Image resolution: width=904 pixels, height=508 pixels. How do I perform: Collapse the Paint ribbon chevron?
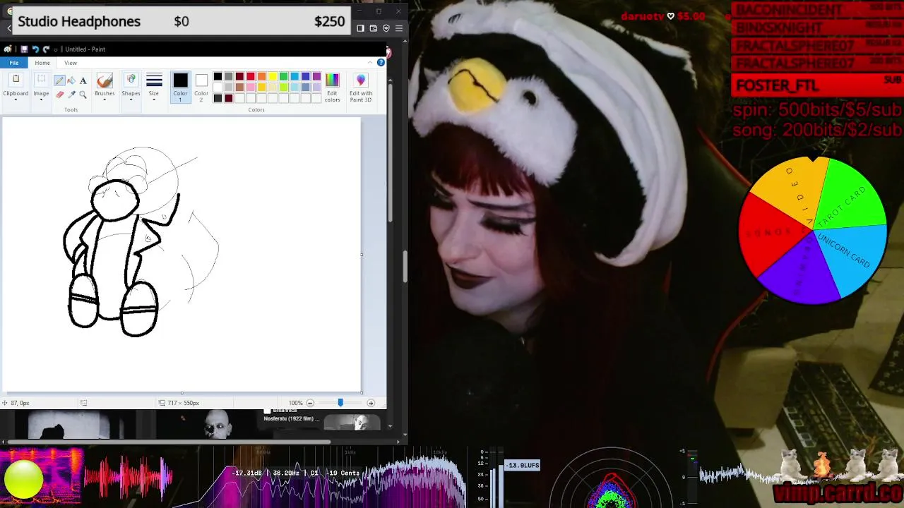[370, 63]
